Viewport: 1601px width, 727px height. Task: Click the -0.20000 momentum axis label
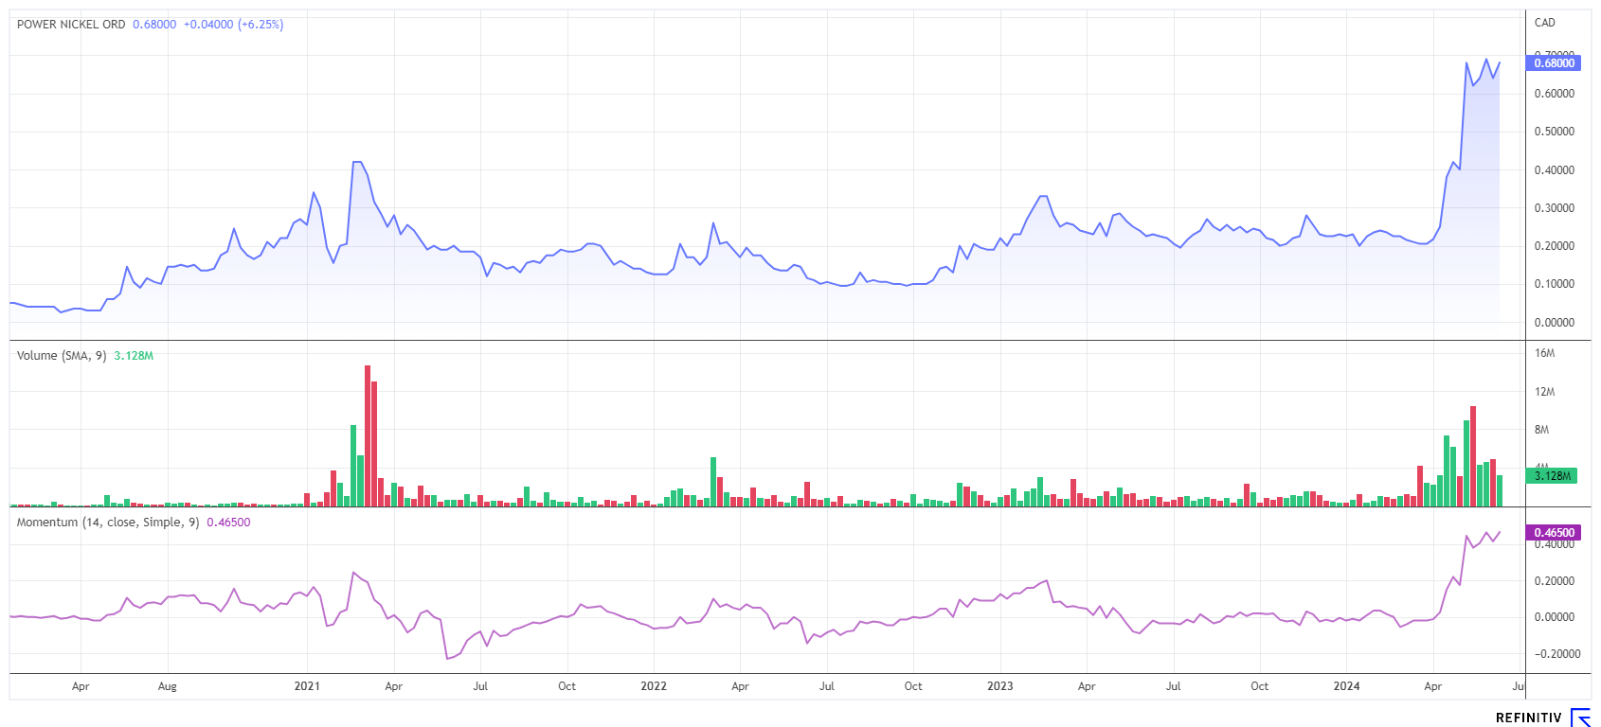click(1556, 654)
